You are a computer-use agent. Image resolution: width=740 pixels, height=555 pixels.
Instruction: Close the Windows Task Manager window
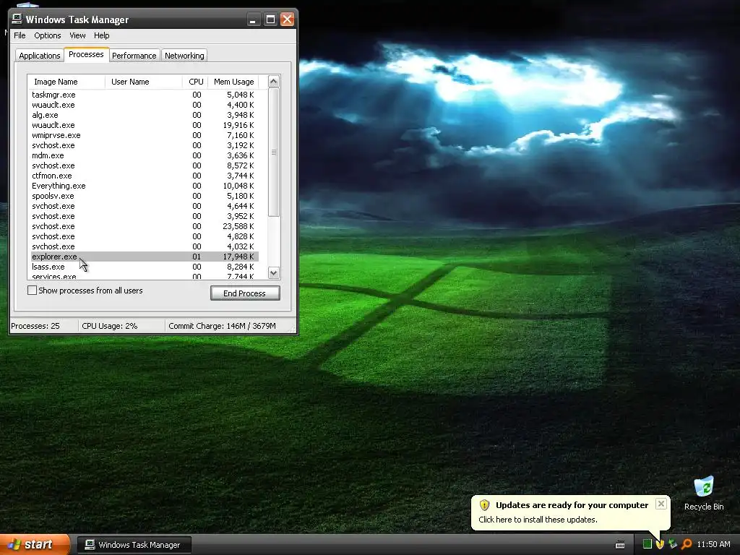(x=287, y=20)
